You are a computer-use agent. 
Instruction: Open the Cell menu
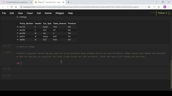[39, 13]
